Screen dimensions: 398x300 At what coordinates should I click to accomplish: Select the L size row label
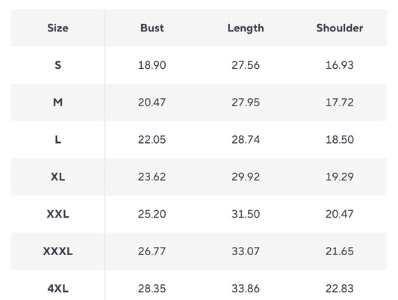tap(58, 140)
